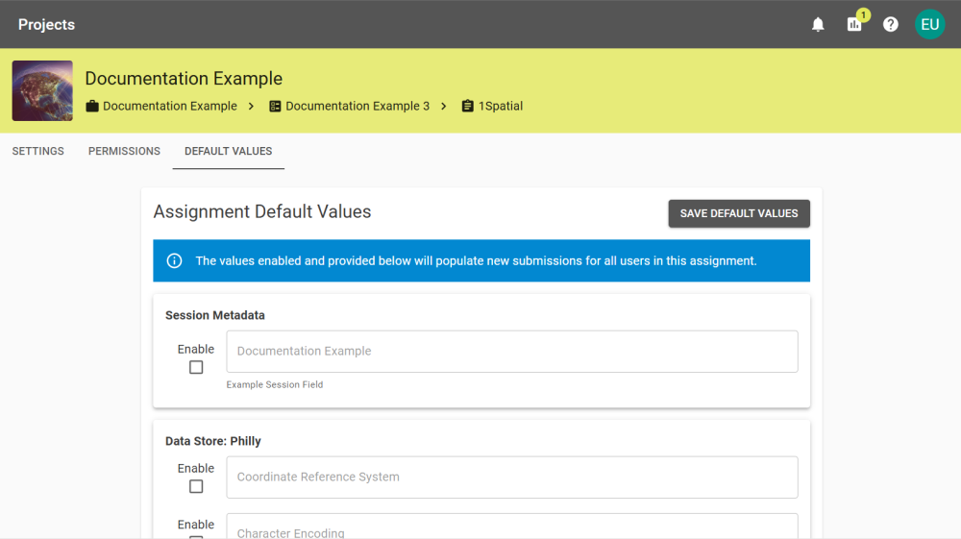Click the Session Metadata section title
961x539 pixels.
pos(215,315)
